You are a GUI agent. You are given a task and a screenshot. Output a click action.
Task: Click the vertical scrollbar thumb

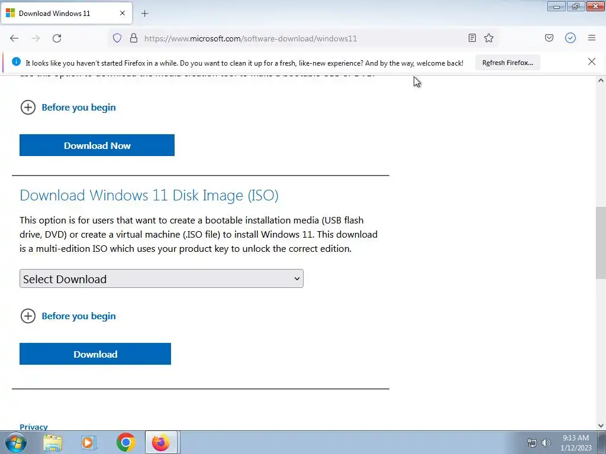[601, 243]
